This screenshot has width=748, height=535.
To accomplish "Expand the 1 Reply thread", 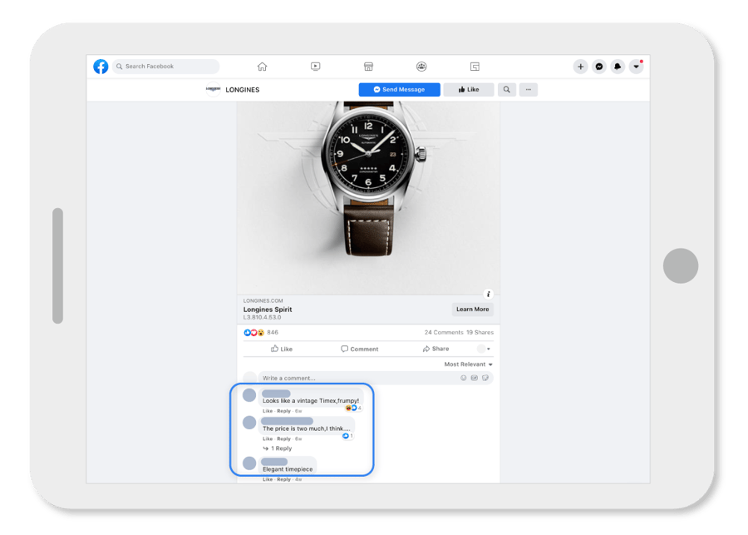I will pyautogui.click(x=278, y=448).
